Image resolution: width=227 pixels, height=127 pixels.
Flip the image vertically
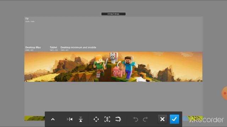[x=81, y=119]
